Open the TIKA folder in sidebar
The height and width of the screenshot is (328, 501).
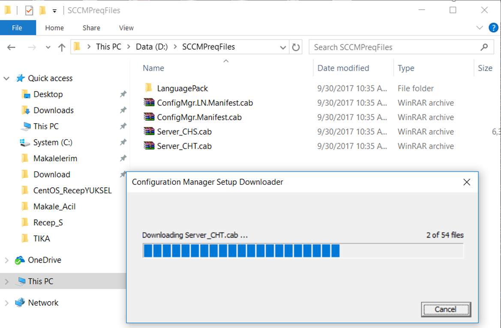coord(42,239)
